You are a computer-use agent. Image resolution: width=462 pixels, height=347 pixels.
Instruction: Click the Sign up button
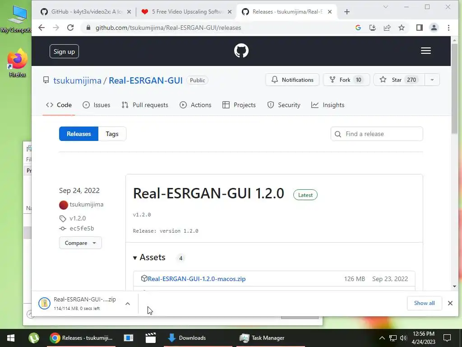pyautogui.click(x=64, y=52)
